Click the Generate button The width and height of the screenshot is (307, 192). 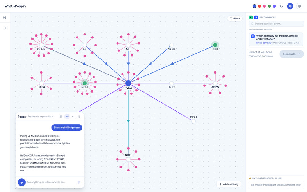291,54
